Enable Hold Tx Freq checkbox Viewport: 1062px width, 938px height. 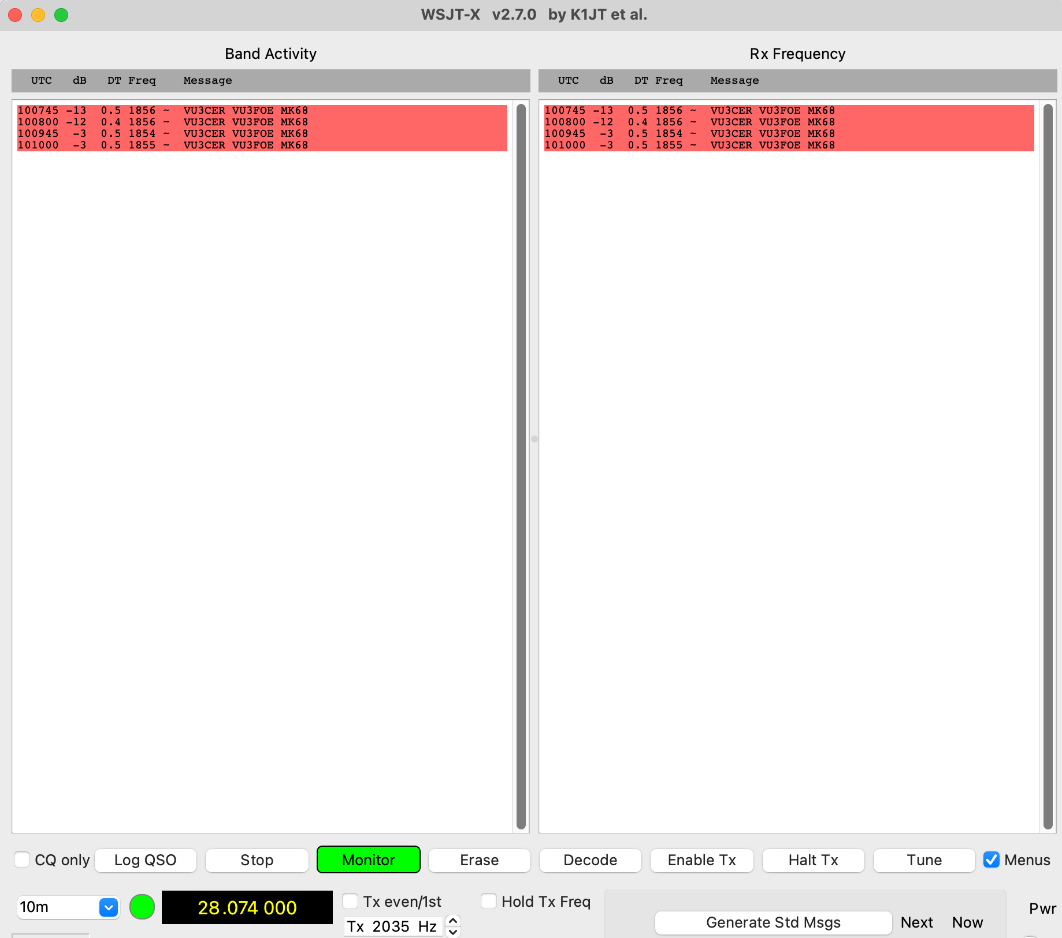tap(489, 901)
